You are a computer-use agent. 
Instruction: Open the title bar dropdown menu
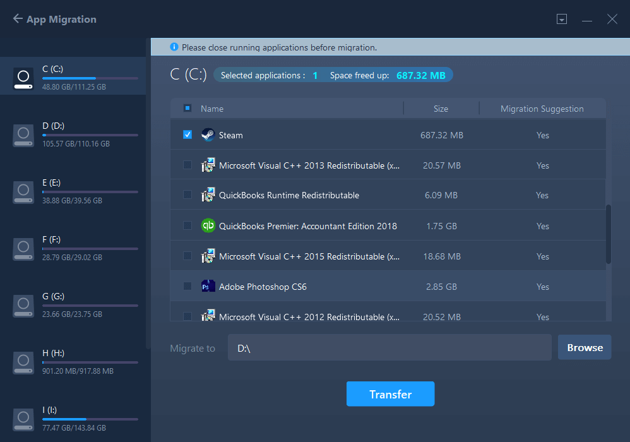pos(562,20)
